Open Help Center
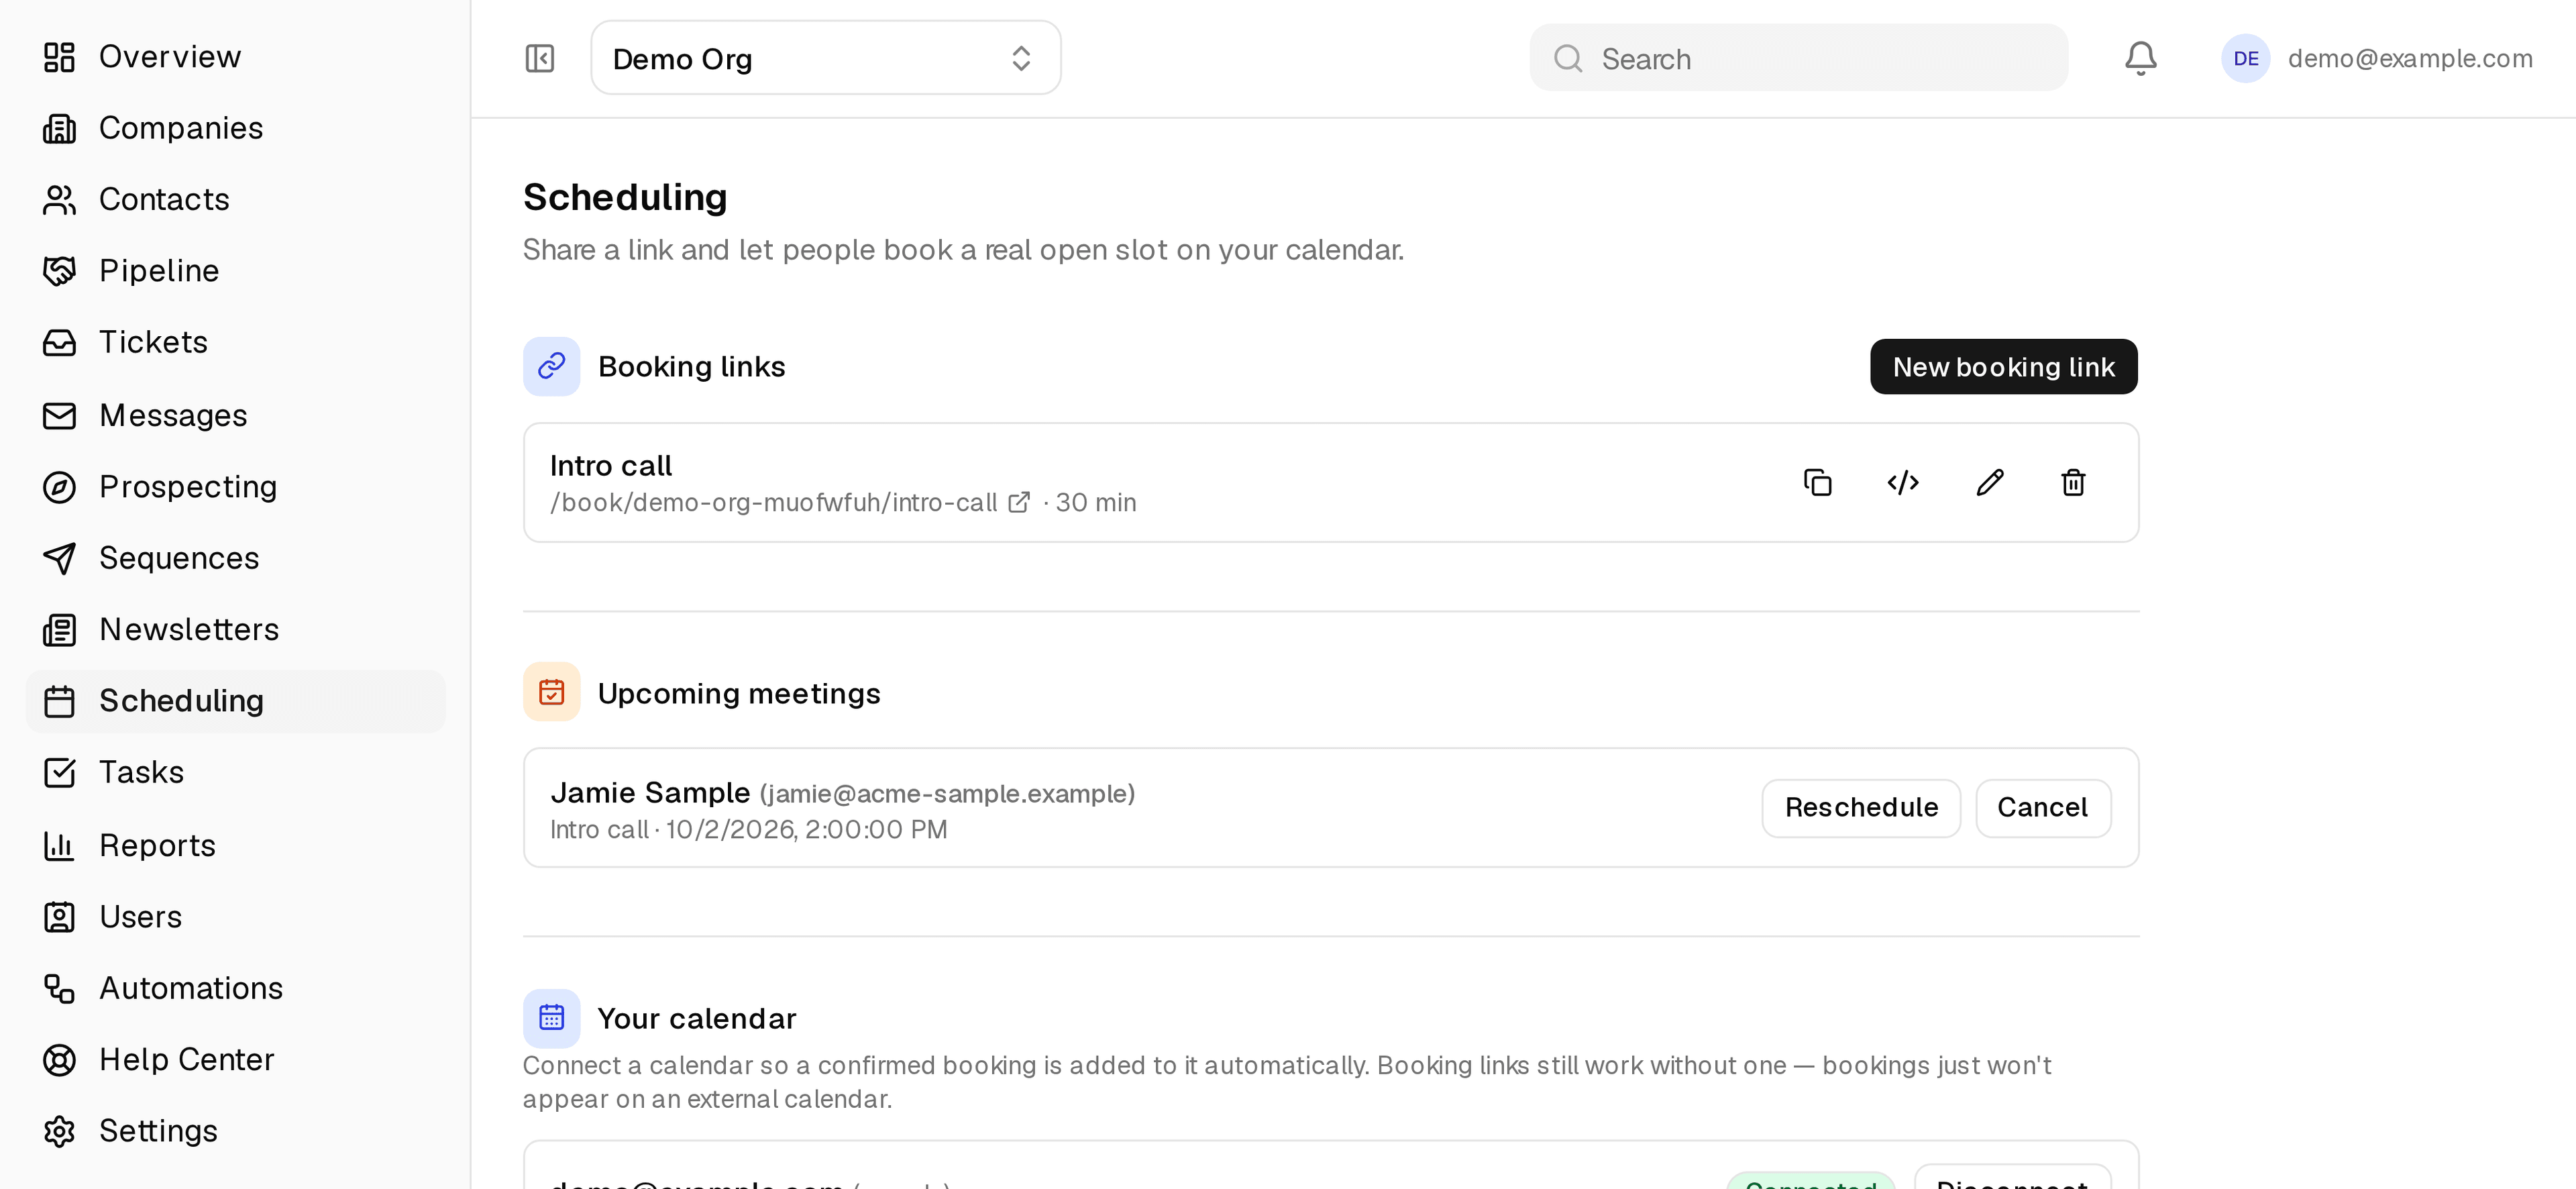The height and width of the screenshot is (1189, 2576). tap(236, 1059)
